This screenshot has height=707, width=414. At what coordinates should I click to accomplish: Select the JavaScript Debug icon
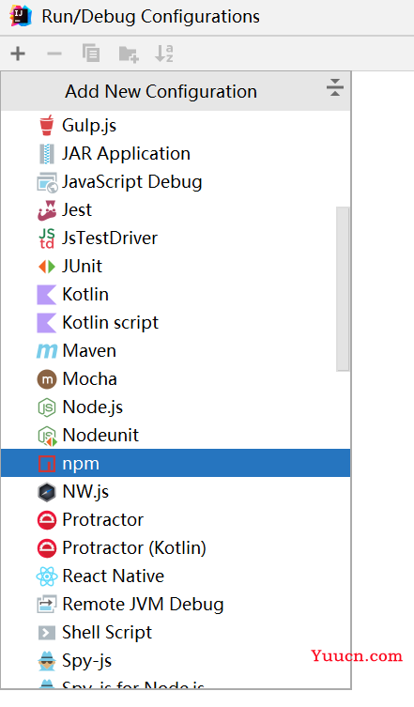tap(47, 182)
